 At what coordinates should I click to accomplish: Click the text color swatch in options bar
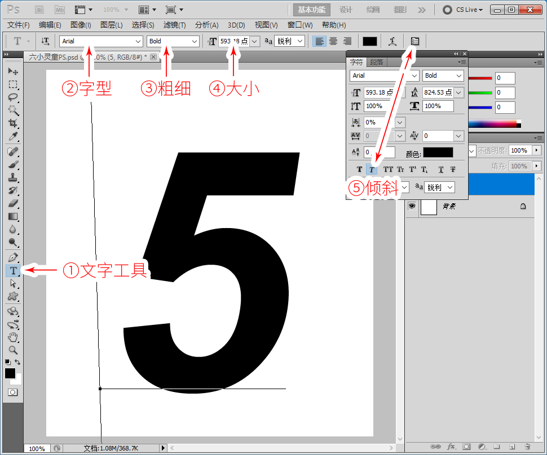pyautogui.click(x=369, y=41)
